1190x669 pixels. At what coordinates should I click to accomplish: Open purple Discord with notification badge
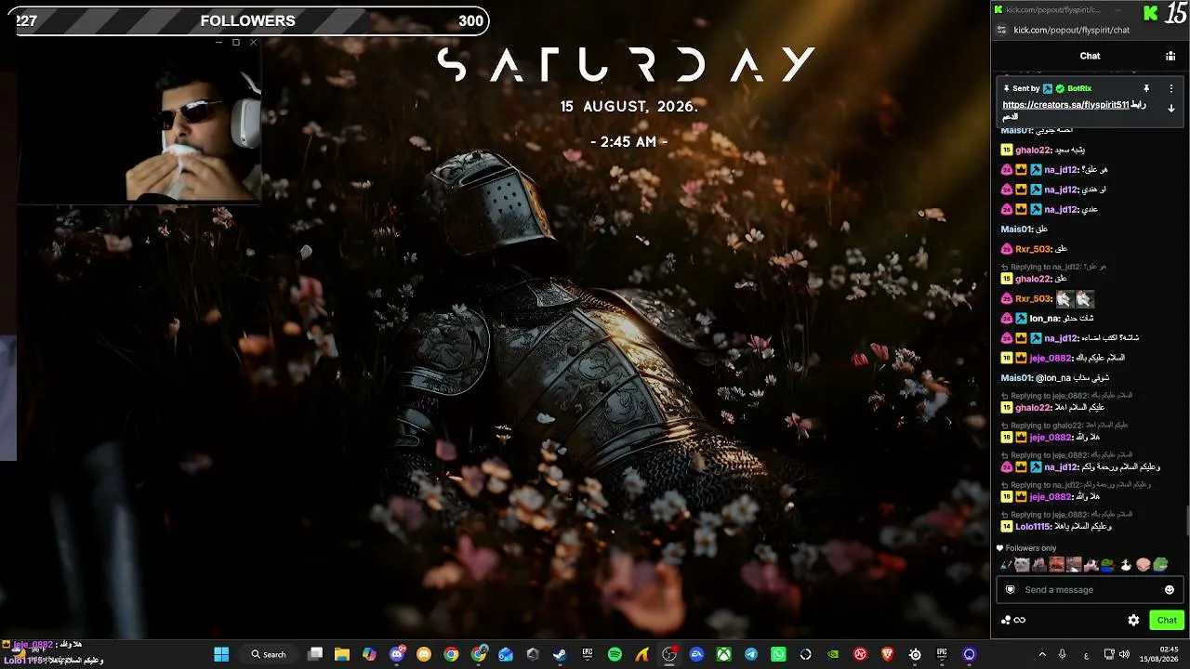tap(397, 654)
